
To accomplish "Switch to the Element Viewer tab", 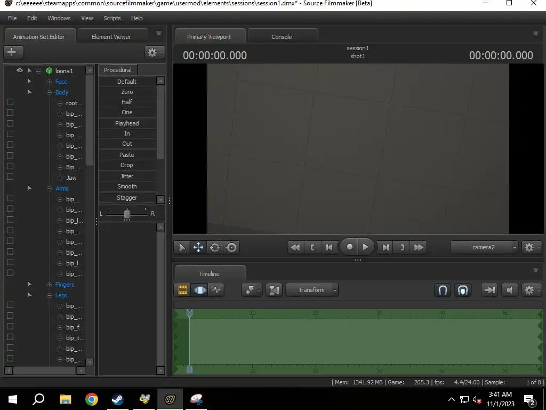I will point(111,37).
